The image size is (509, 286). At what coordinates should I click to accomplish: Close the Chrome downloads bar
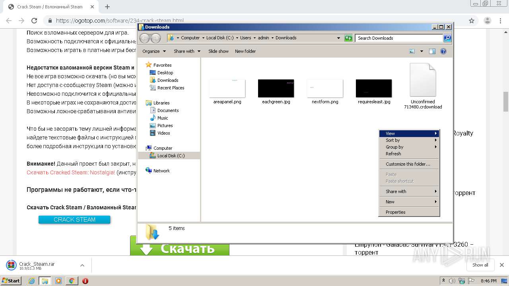pos(502,265)
